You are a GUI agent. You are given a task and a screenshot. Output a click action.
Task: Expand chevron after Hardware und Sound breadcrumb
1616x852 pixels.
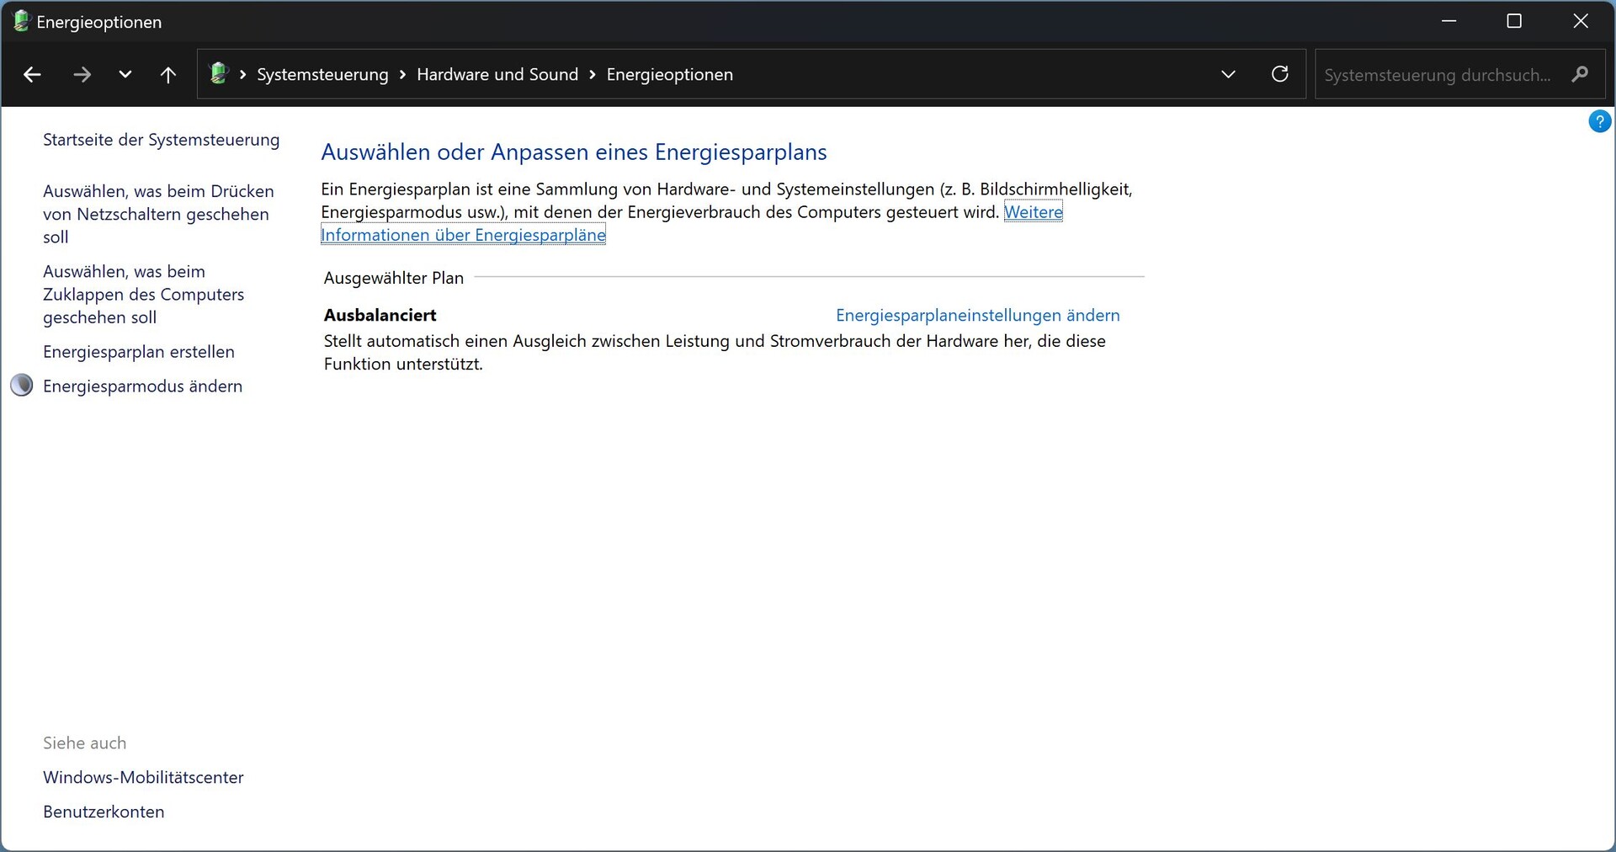(x=593, y=75)
